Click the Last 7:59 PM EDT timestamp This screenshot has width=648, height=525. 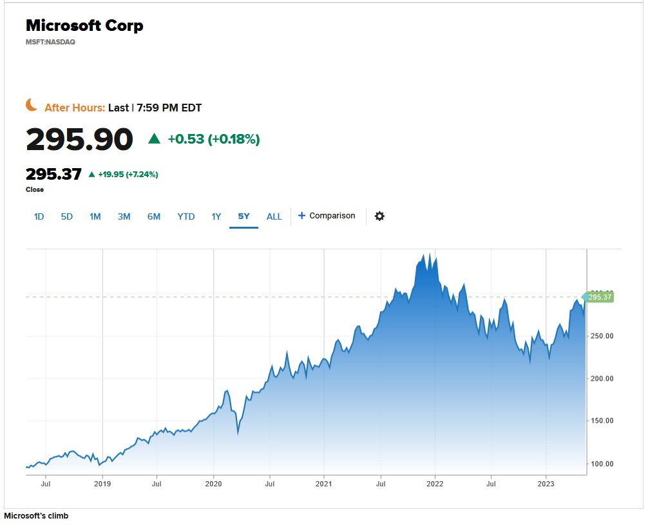click(x=155, y=108)
